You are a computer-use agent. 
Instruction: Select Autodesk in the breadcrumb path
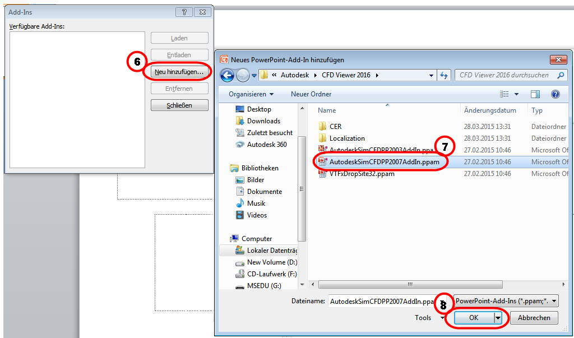295,75
